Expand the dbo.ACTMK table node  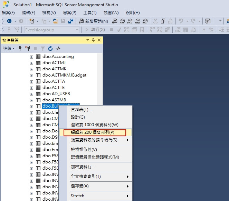click(31, 69)
